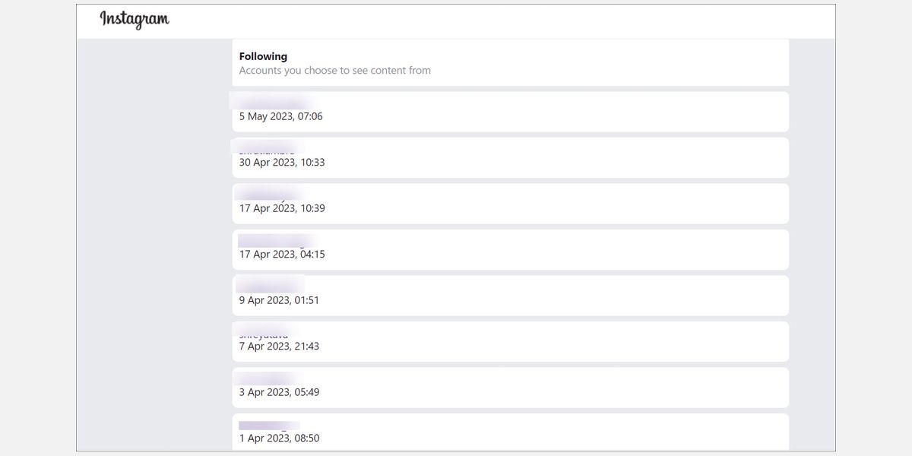Click the timestamp 5 May 2023, 07:06

click(x=281, y=116)
